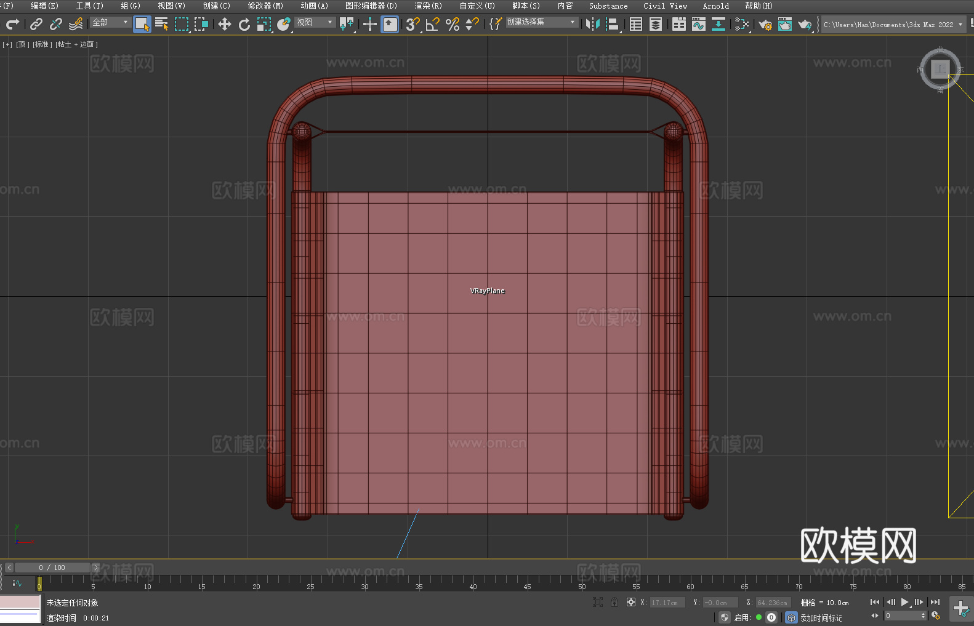The image size is (974, 626).
Task: Toggle Percent Snap
Action: point(453,24)
